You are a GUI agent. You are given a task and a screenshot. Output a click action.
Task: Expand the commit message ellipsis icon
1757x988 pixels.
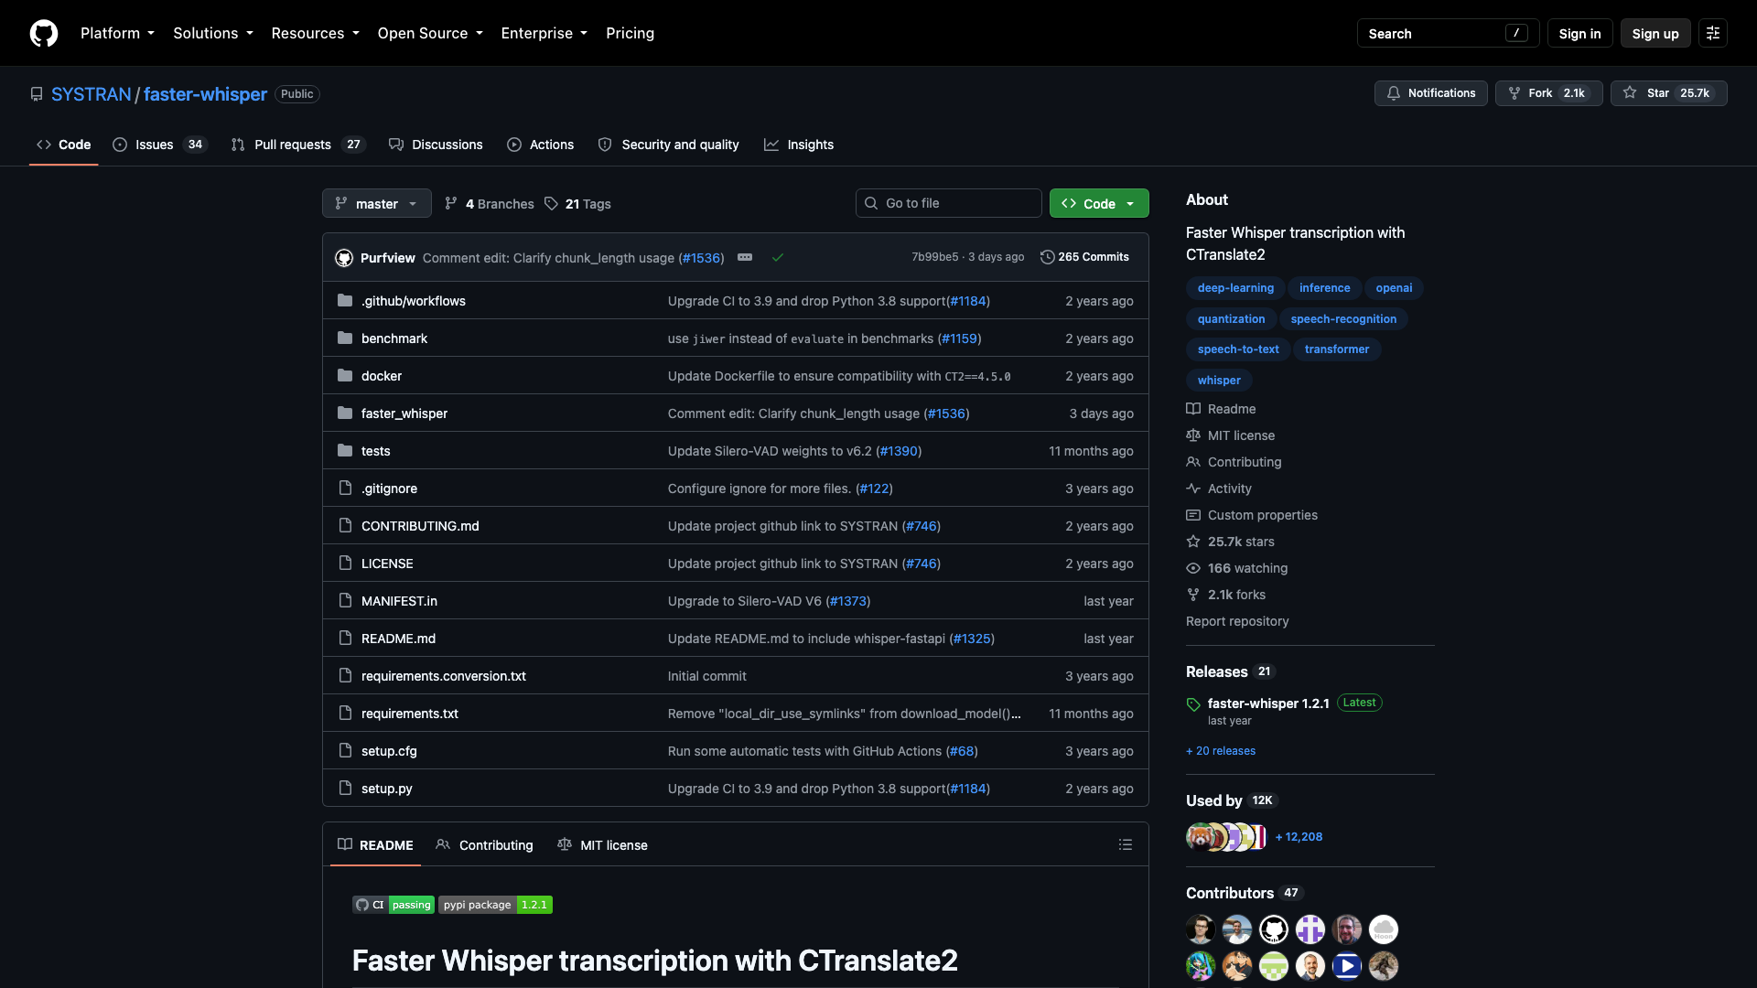click(745, 257)
